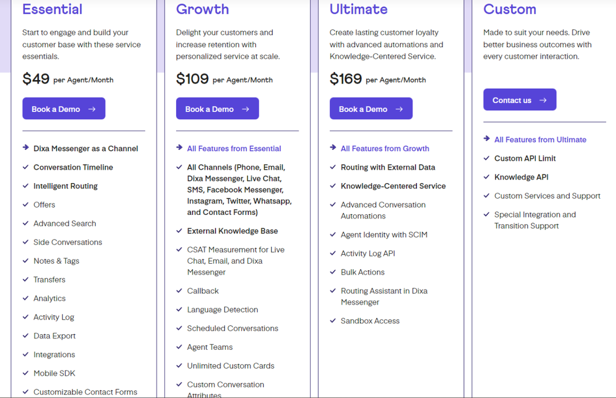Click the Knowledge API feature item
Viewport: 616px width, 398px height.
(x=521, y=177)
